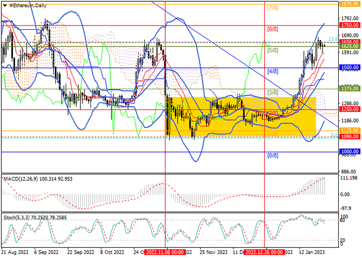Select the 1875.00 orange price label
This screenshot has height=258, width=362.
coord(350,3)
